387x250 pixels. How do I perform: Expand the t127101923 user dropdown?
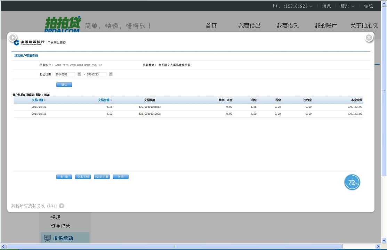[x=293, y=6]
